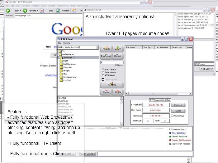Image resolution: width=218 pixels, height=163 pixels.
Task: Click the Upload button in FTP Client
Action: point(118,56)
